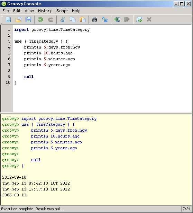
Task: Click cursor position indicator 7:24
Action: 186,209
